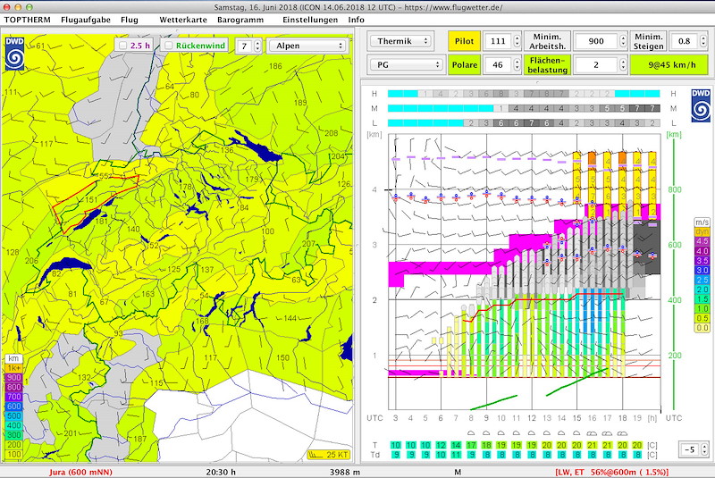This screenshot has height=478, width=715.
Task: Click the Minim. Arbeitsh. field showing 900
Action: click(x=596, y=41)
